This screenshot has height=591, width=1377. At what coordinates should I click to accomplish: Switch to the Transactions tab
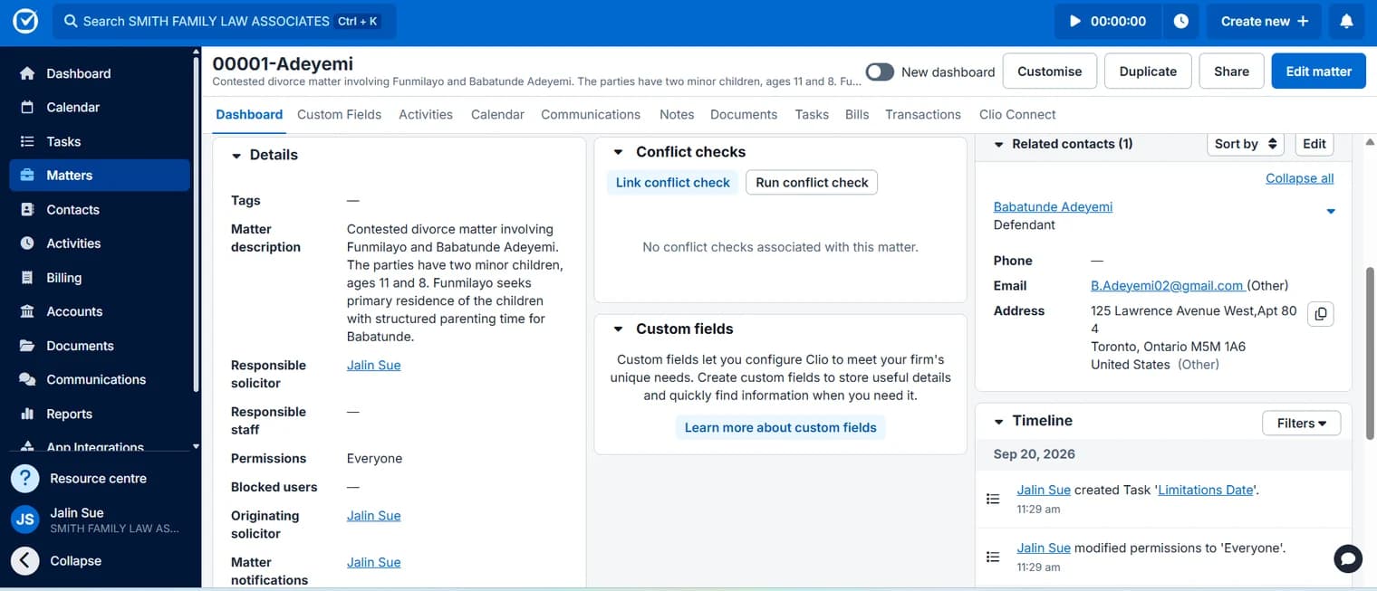[x=923, y=114]
